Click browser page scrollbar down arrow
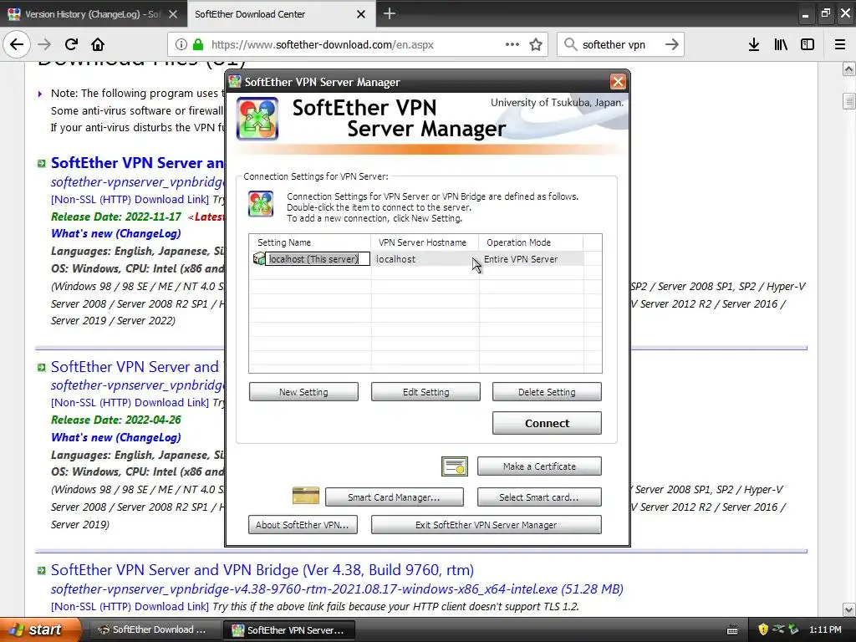Screen dimensions: 856x642 (x=848, y=609)
